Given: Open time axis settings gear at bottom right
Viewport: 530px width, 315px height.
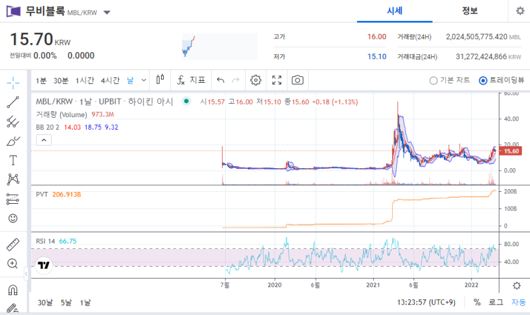Looking at the screenshot, I should (517, 286).
